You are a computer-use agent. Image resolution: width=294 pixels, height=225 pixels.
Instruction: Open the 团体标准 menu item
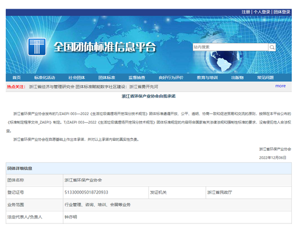(107, 78)
